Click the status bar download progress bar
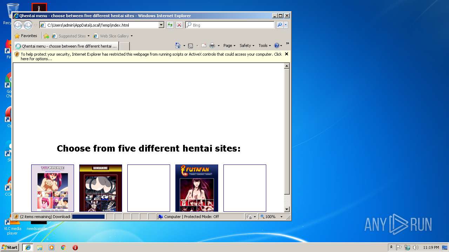 (88, 217)
